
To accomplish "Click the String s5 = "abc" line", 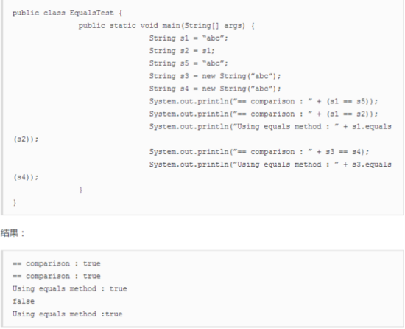I will click(x=189, y=63).
